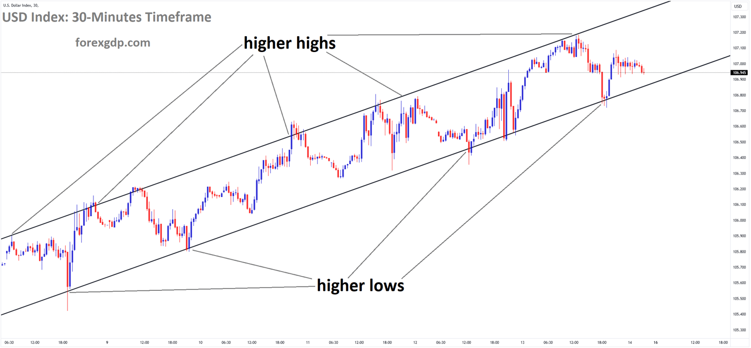Viewport: 751px width, 348px height.
Task: Click the 105.500 price axis label
Action: [x=739, y=299]
